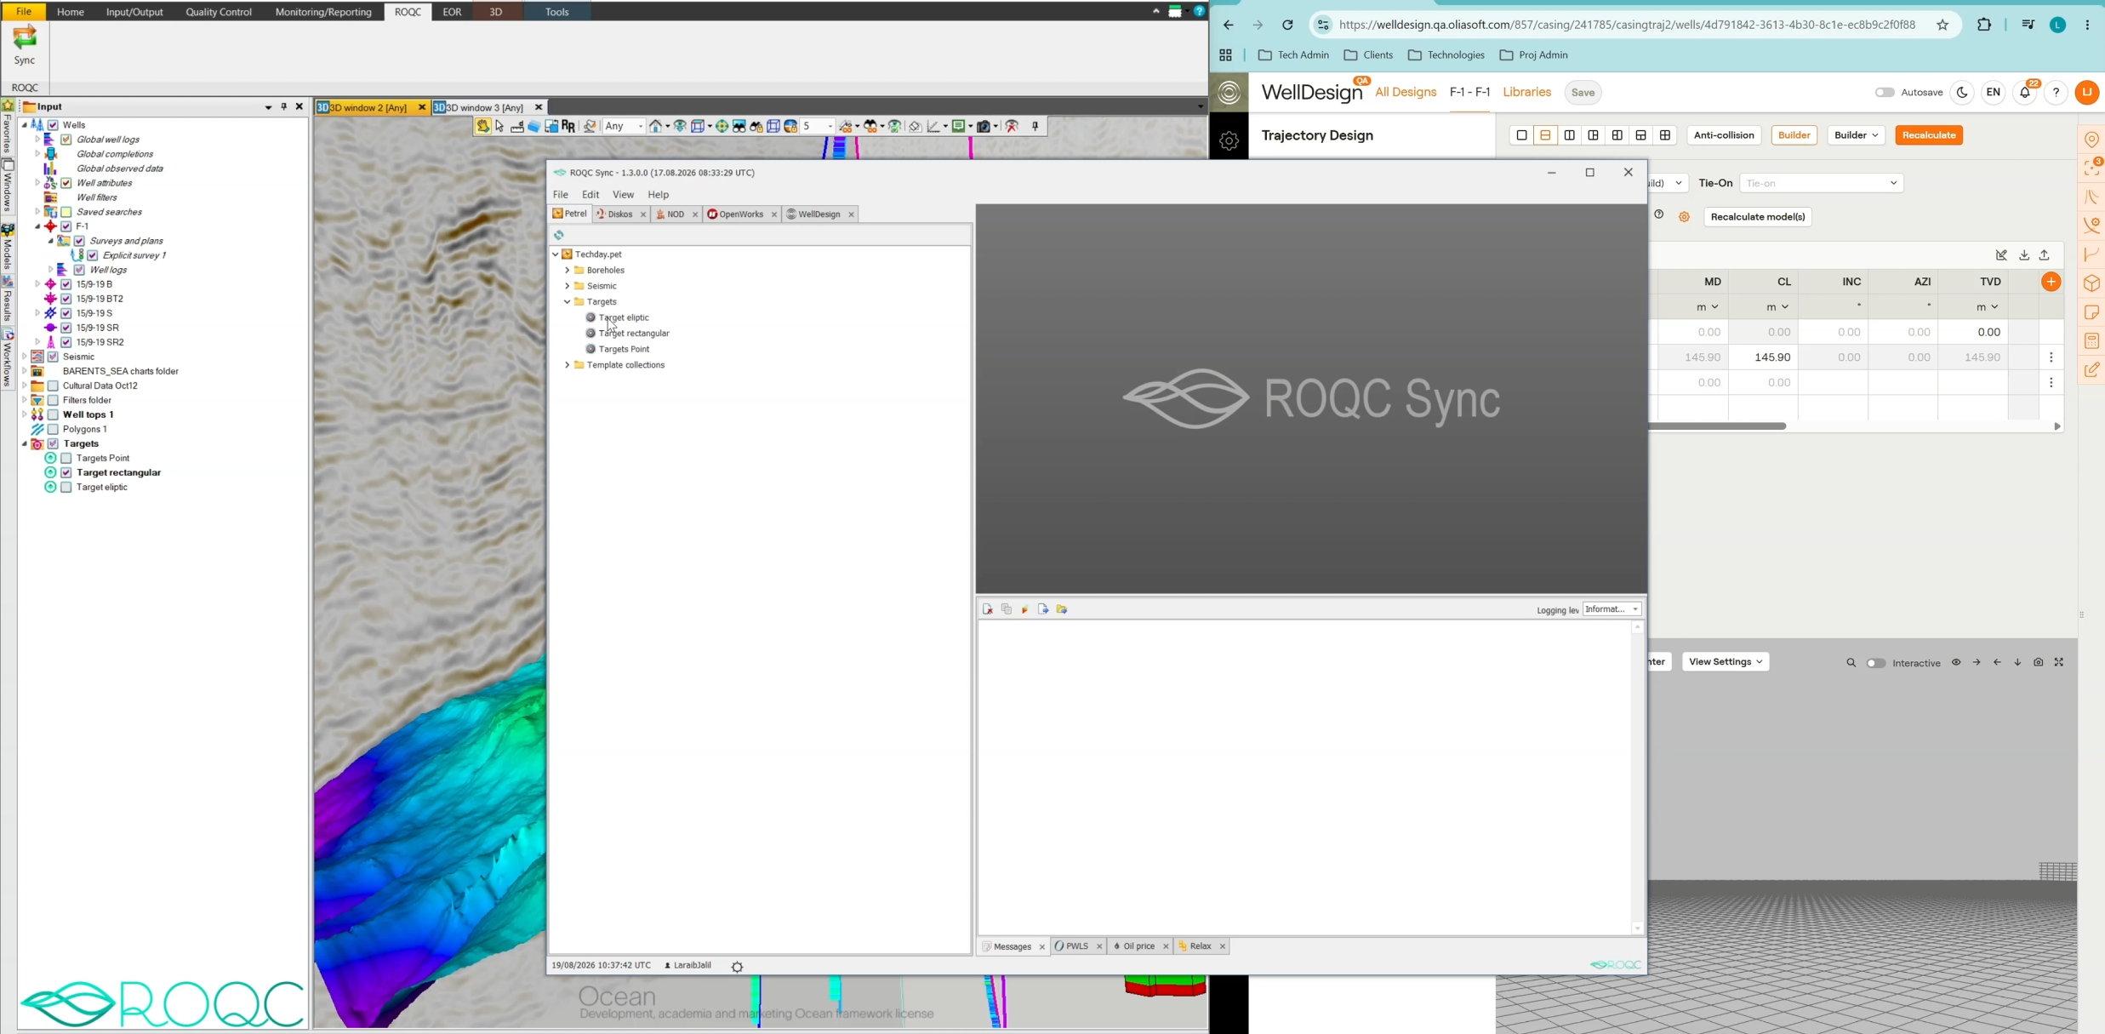The width and height of the screenshot is (2105, 1034).
Task: Click the settings gear in ROQC Sync status bar
Action: (x=737, y=966)
